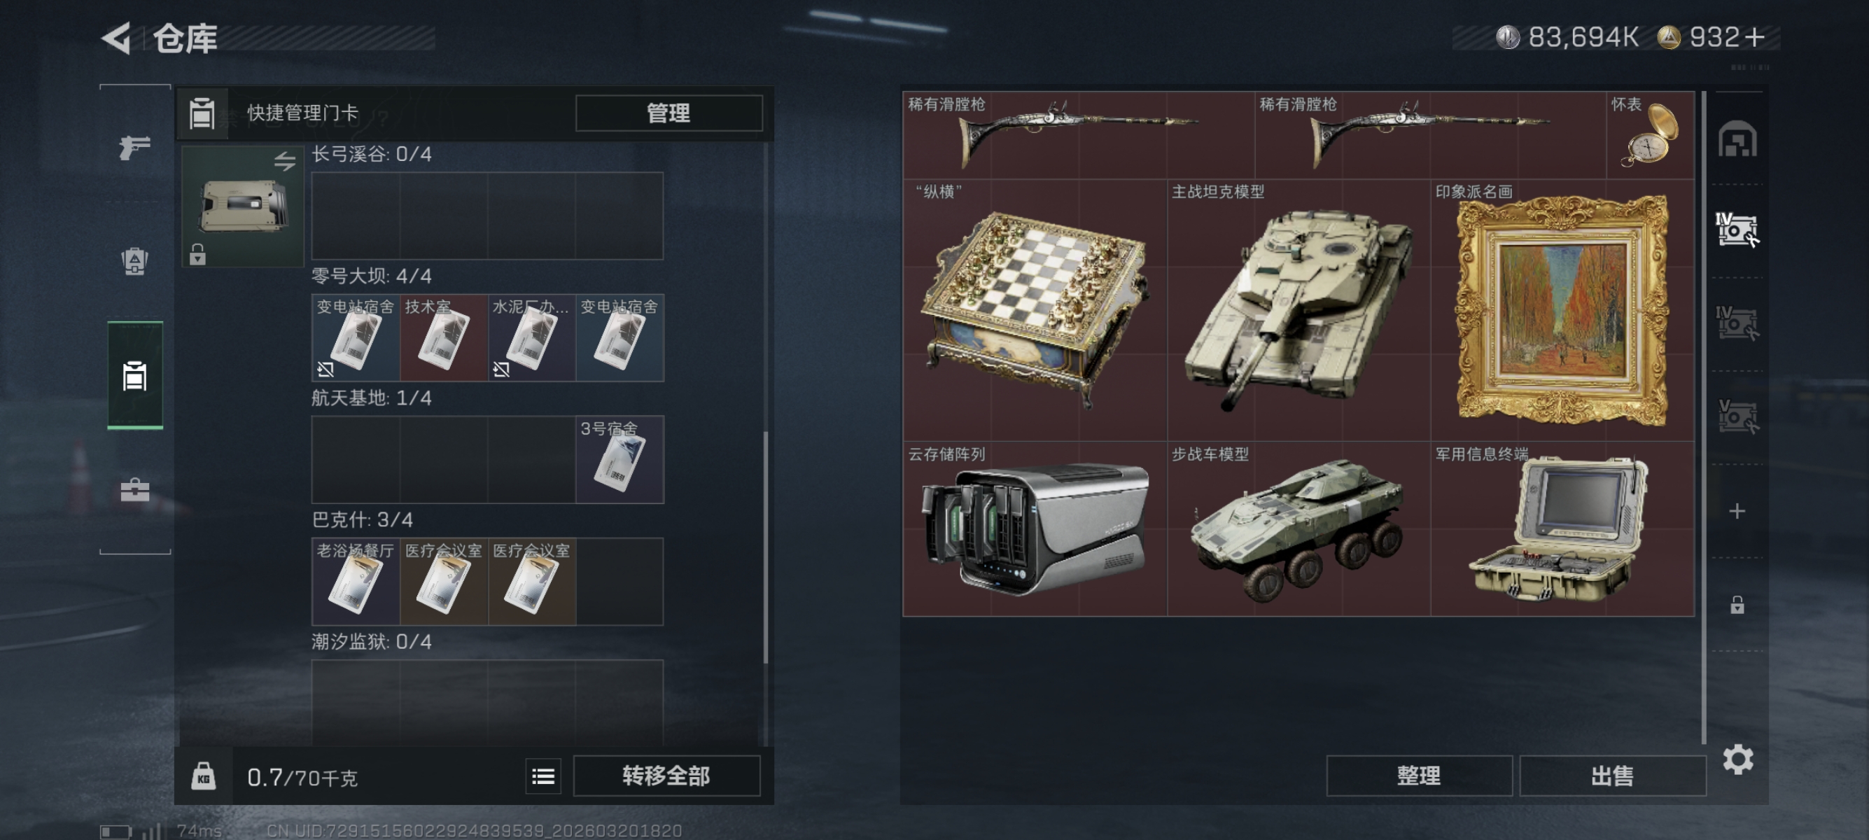The image size is (1869, 840).
Task: Select the V safe box icon
Action: [x=1737, y=416]
